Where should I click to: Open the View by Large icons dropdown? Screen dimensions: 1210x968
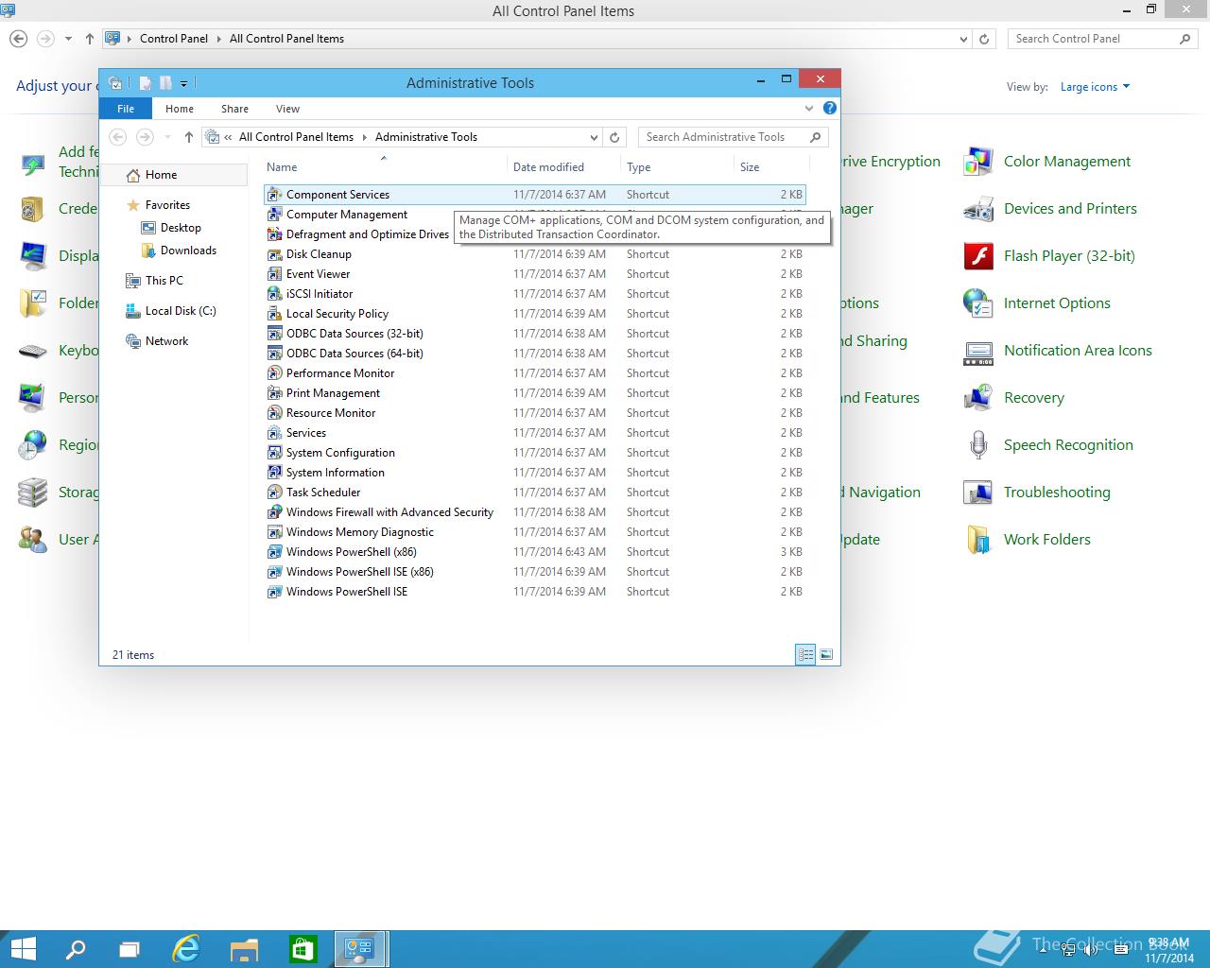point(1095,87)
